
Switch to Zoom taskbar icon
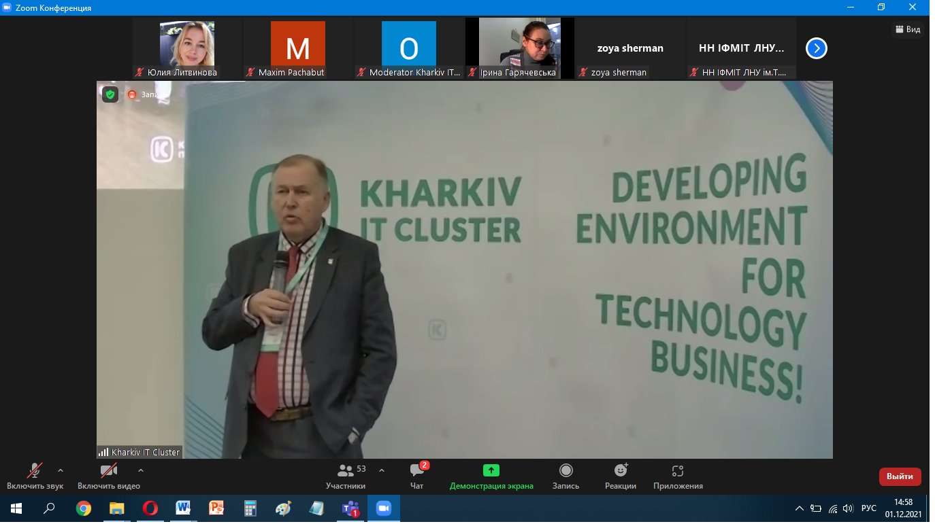(384, 508)
